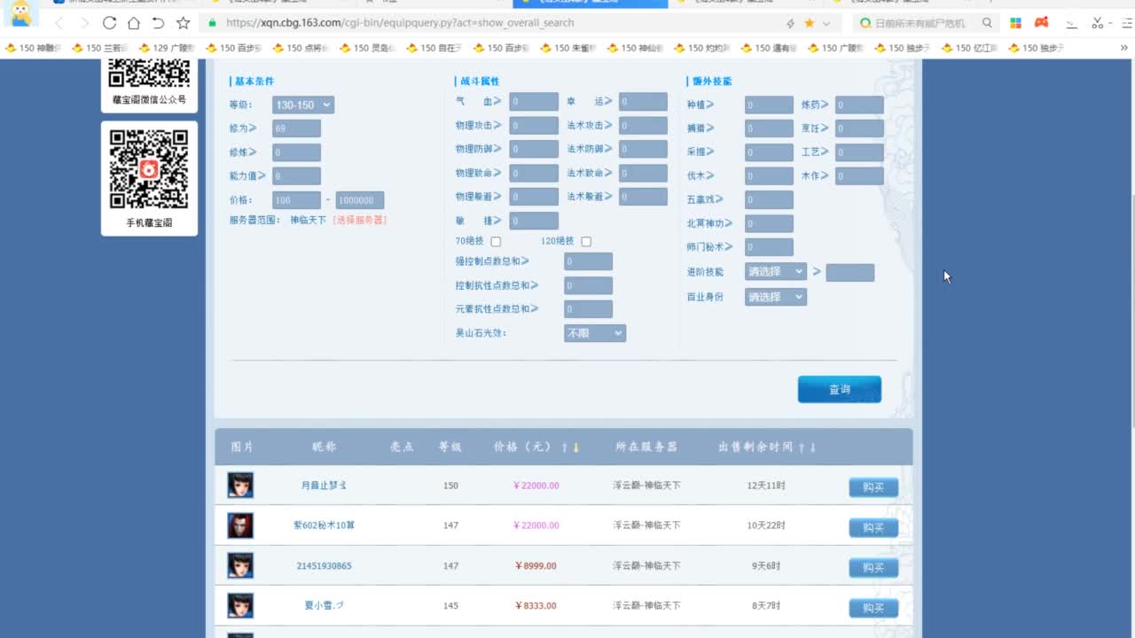Click the bookmark star outline icon
The height and width of the screenshot is (638, 1135).
click(183, 23)
